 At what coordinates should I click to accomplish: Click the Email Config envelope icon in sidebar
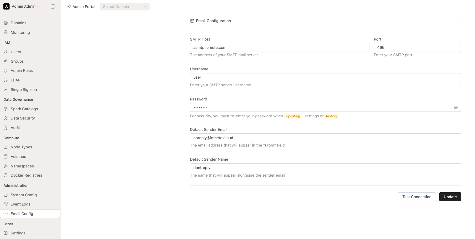(6, 214)
